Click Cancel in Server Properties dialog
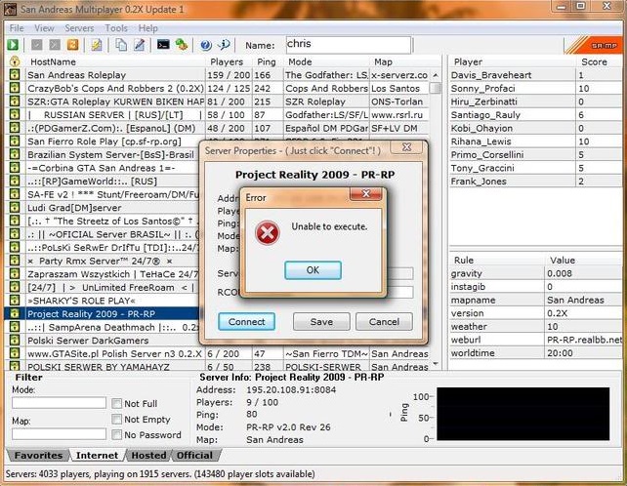The image size is (627, 486). 384,322
